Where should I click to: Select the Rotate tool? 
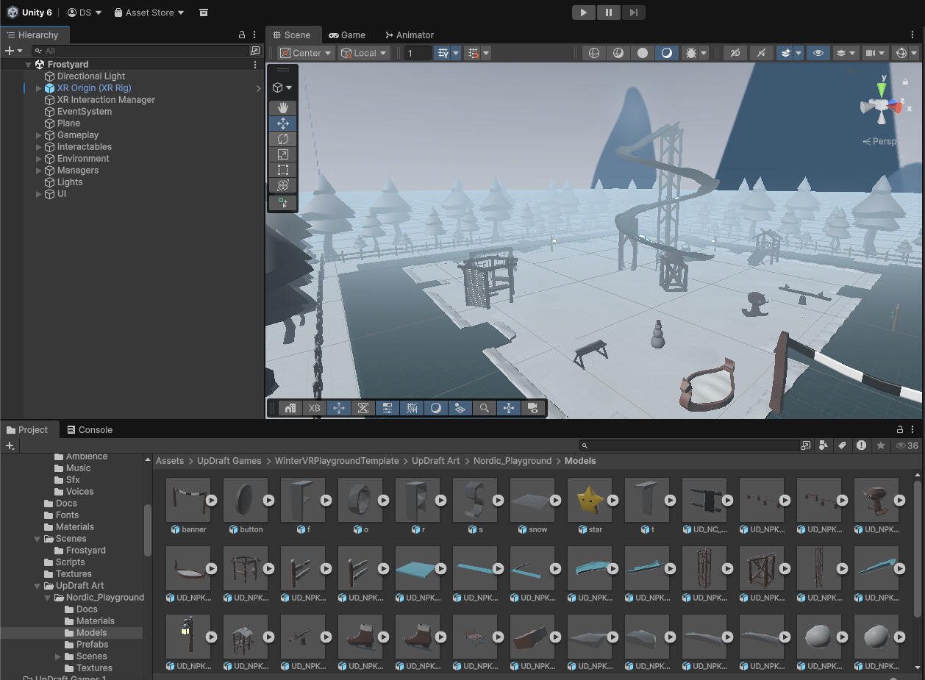click(282, 139)
